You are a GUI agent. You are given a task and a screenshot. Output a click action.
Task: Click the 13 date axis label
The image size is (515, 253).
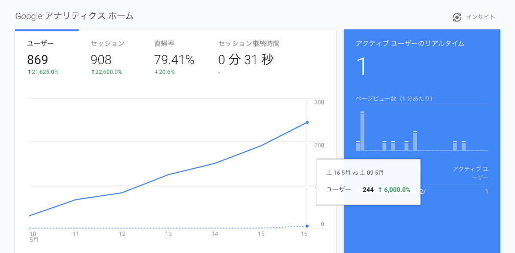169,234
